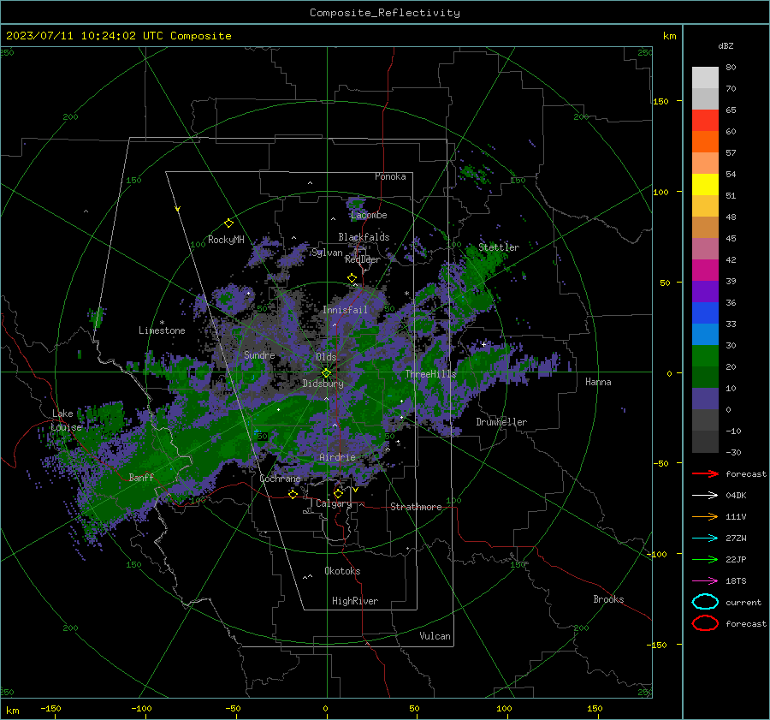
Task: Click the Brooks city label
Action: [x=608, y=599]
